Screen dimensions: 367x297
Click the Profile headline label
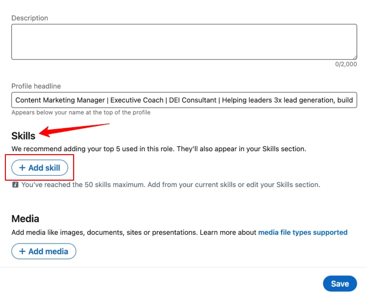coord(36,86)
